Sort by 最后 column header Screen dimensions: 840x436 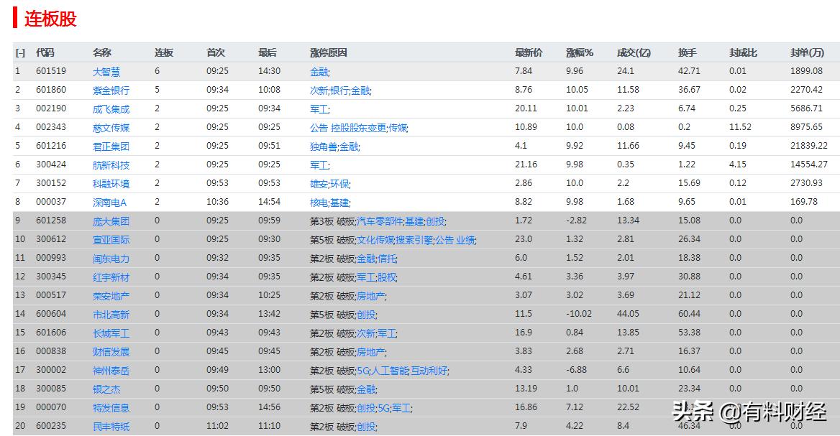coord(268,52)
